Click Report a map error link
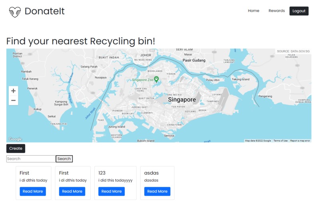Viewport: 322px width, 202px height. pos(300,141)
